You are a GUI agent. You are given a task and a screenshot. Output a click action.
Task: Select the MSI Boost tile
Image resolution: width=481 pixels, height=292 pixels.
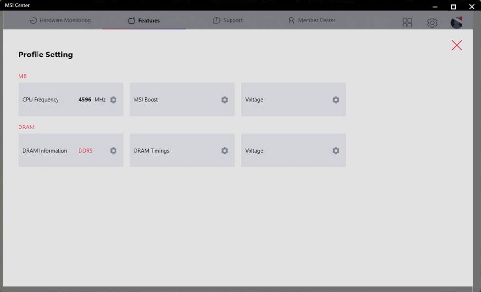(182, 99)
